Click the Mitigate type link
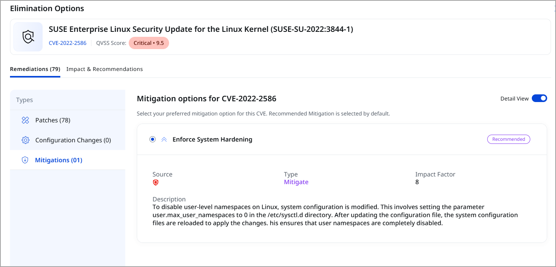This screenshot has width=556, height=267. tap(296, 182)
